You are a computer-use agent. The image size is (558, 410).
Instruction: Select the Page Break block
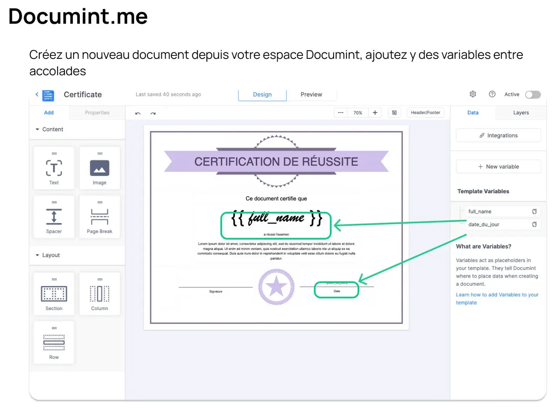[100, 217]
